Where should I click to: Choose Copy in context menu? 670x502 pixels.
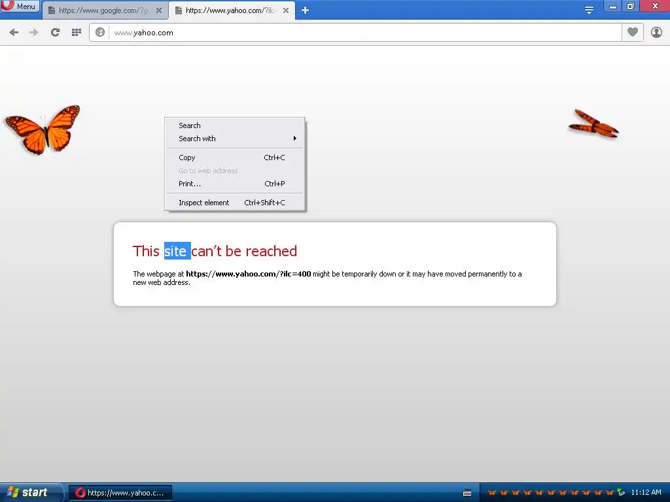(235, 158)
